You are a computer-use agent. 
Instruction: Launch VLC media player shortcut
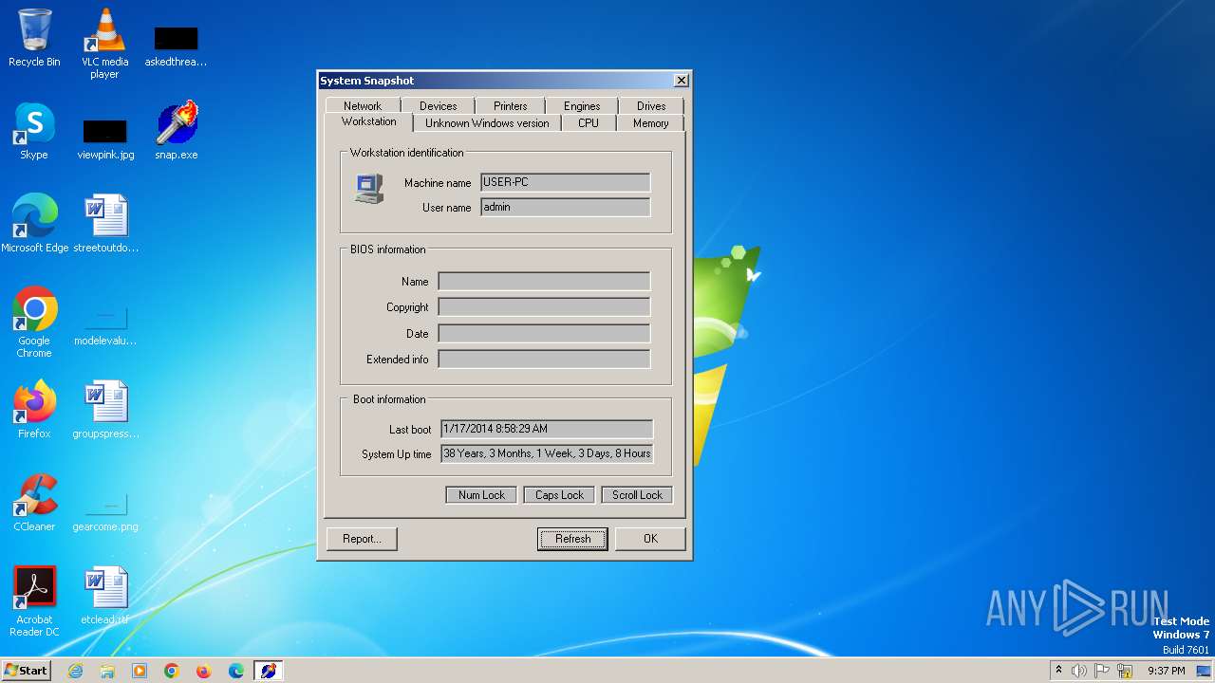point(104,43)
